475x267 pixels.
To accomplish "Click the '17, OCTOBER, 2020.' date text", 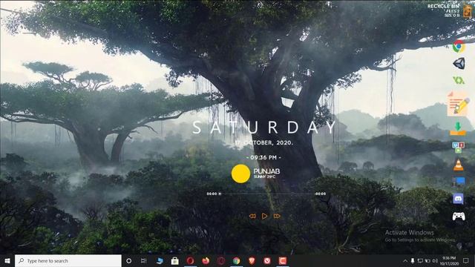I will tap(264, 142).
